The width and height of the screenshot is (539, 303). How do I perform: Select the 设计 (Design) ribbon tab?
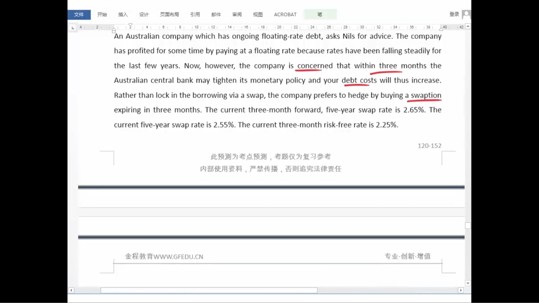144,14
